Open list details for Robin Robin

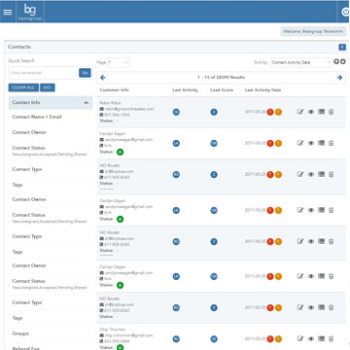coord(321,112)
